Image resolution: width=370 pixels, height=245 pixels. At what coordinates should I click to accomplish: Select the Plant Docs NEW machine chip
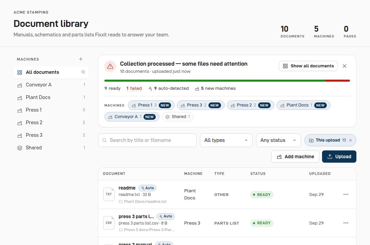pyautogui.click(x=303, y=105)
